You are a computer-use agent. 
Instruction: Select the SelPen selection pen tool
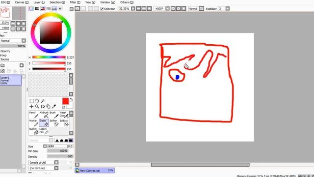pos(54,123)
